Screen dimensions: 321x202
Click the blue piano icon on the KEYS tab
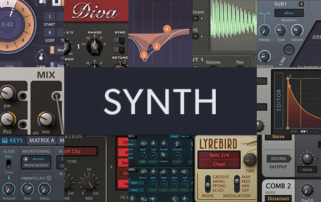(x=5, y=140)
